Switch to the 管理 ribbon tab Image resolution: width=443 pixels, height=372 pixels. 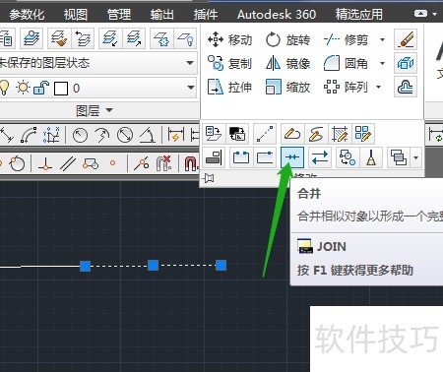pos(119,15)
